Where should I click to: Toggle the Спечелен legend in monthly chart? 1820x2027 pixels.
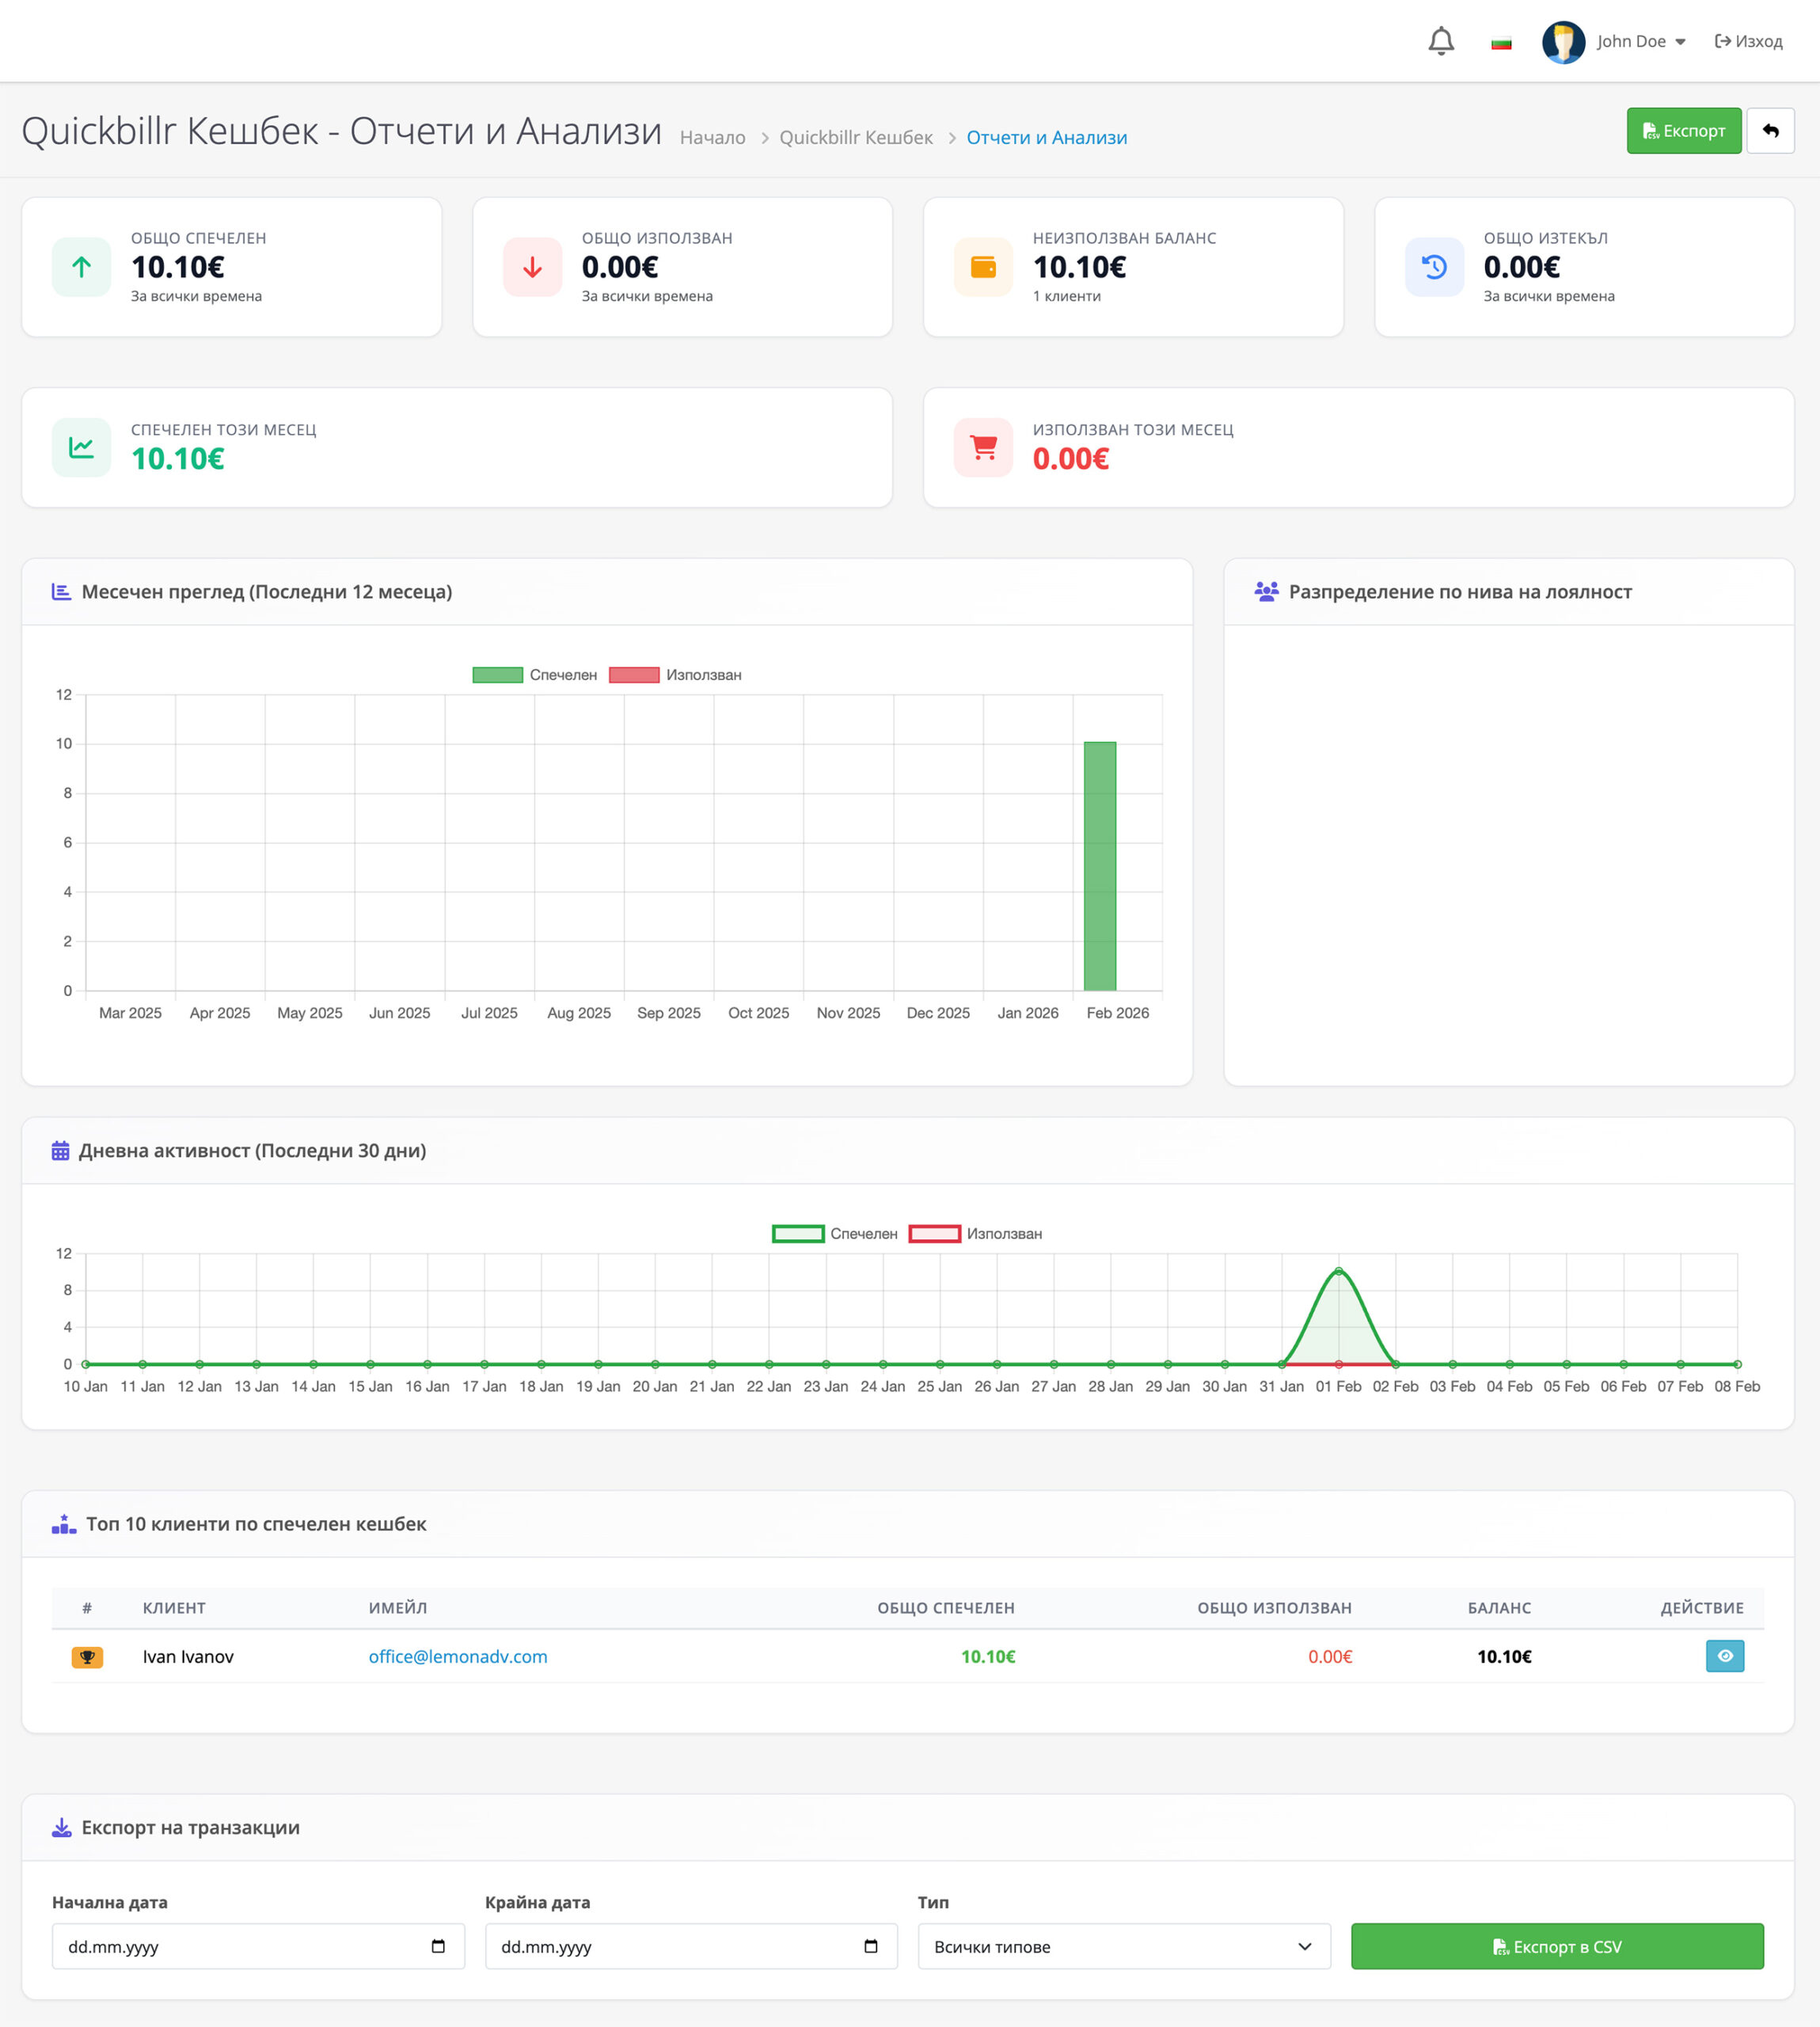tap(534, 675)
